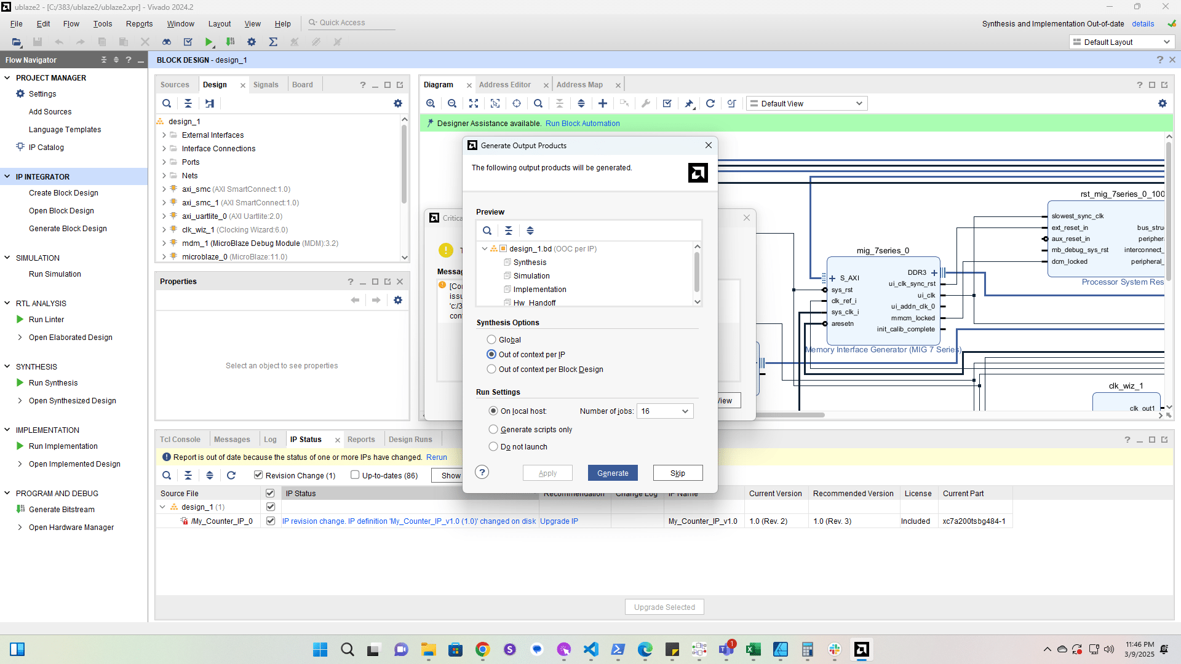Click the Zoom Fit icon in diagram toolbar
The height and width of the screenshot is (664, 1181).
click(x=474, y=103)
